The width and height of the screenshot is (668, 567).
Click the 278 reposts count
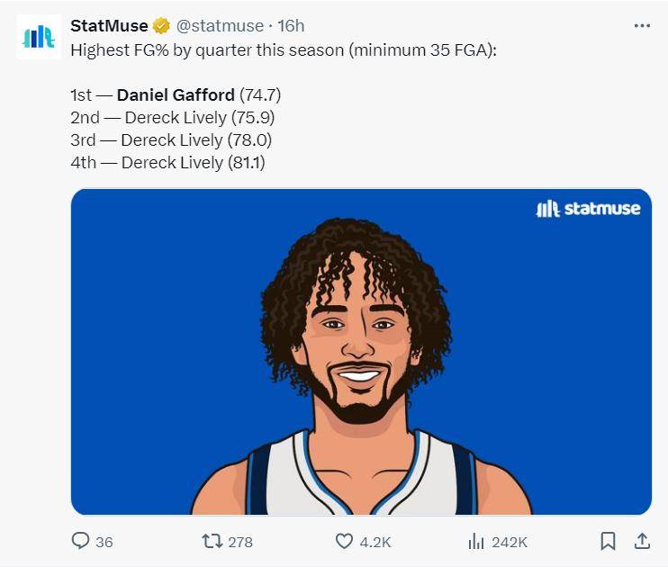240,542
